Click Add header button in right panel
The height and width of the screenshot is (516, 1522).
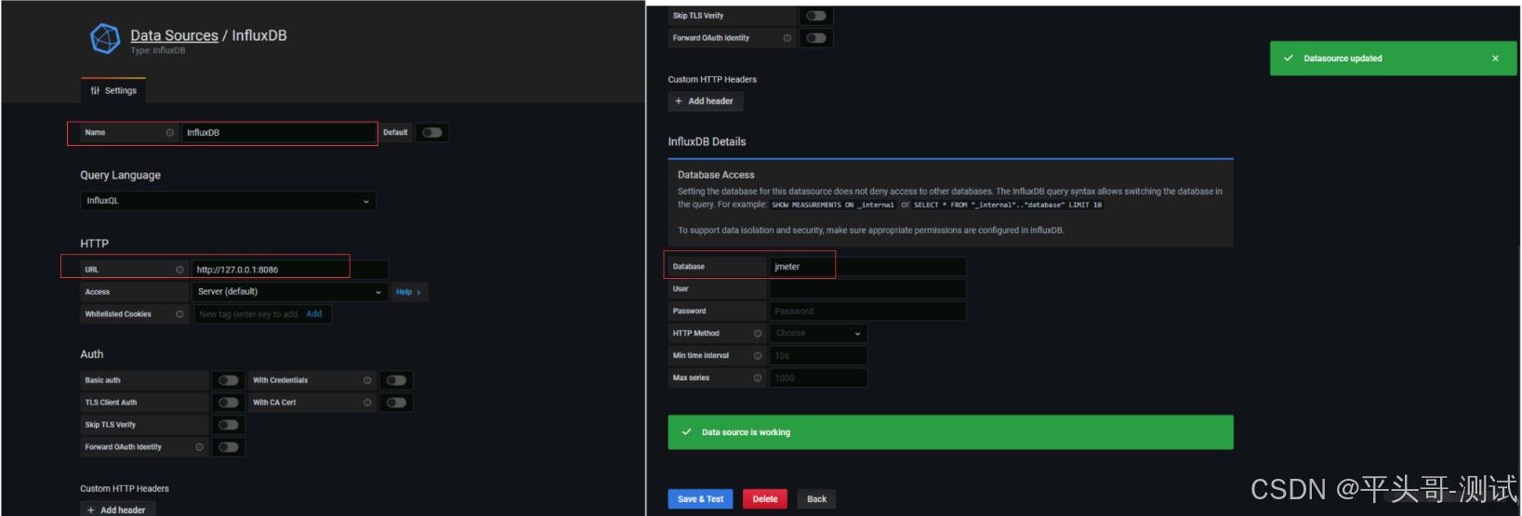[705, 101]
